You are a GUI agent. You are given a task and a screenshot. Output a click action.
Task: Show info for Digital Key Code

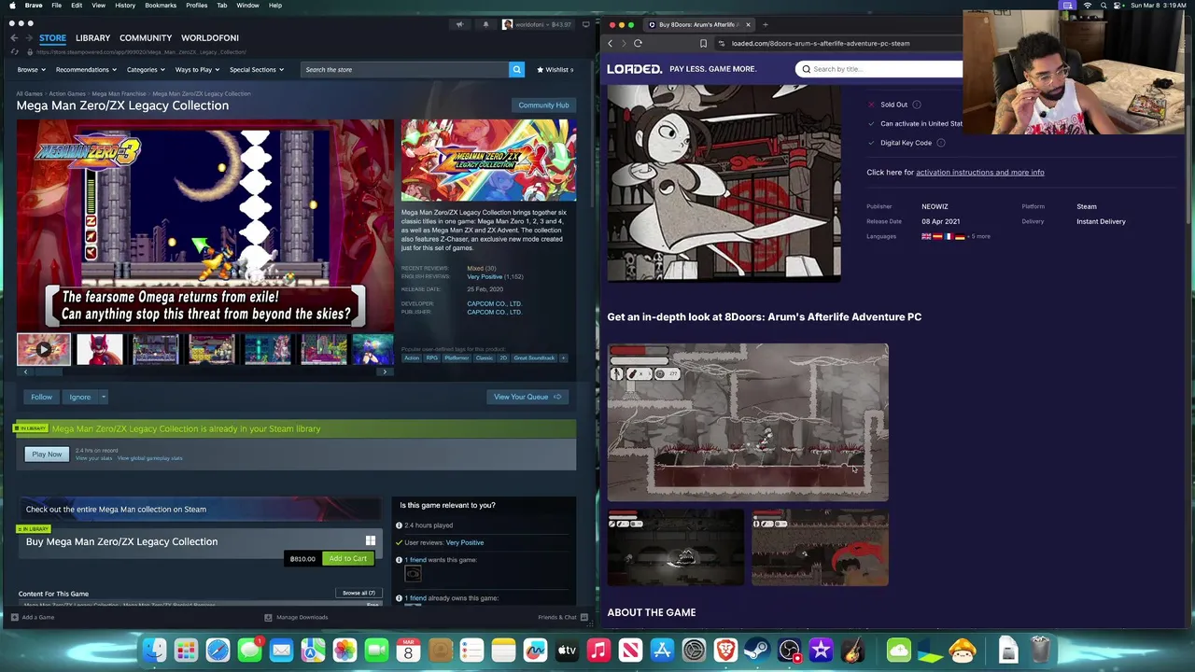click(940, 143)
